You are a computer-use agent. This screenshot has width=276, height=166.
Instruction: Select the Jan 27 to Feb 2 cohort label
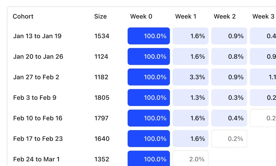[x=36, y=77]
